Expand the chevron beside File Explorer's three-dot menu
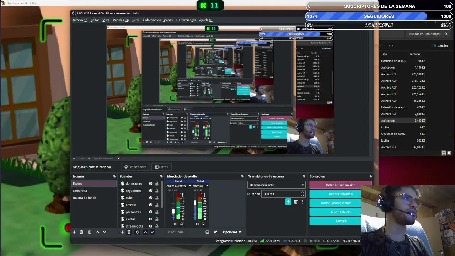Viewport: 455px width, 256px height. (x=380, y=46)
